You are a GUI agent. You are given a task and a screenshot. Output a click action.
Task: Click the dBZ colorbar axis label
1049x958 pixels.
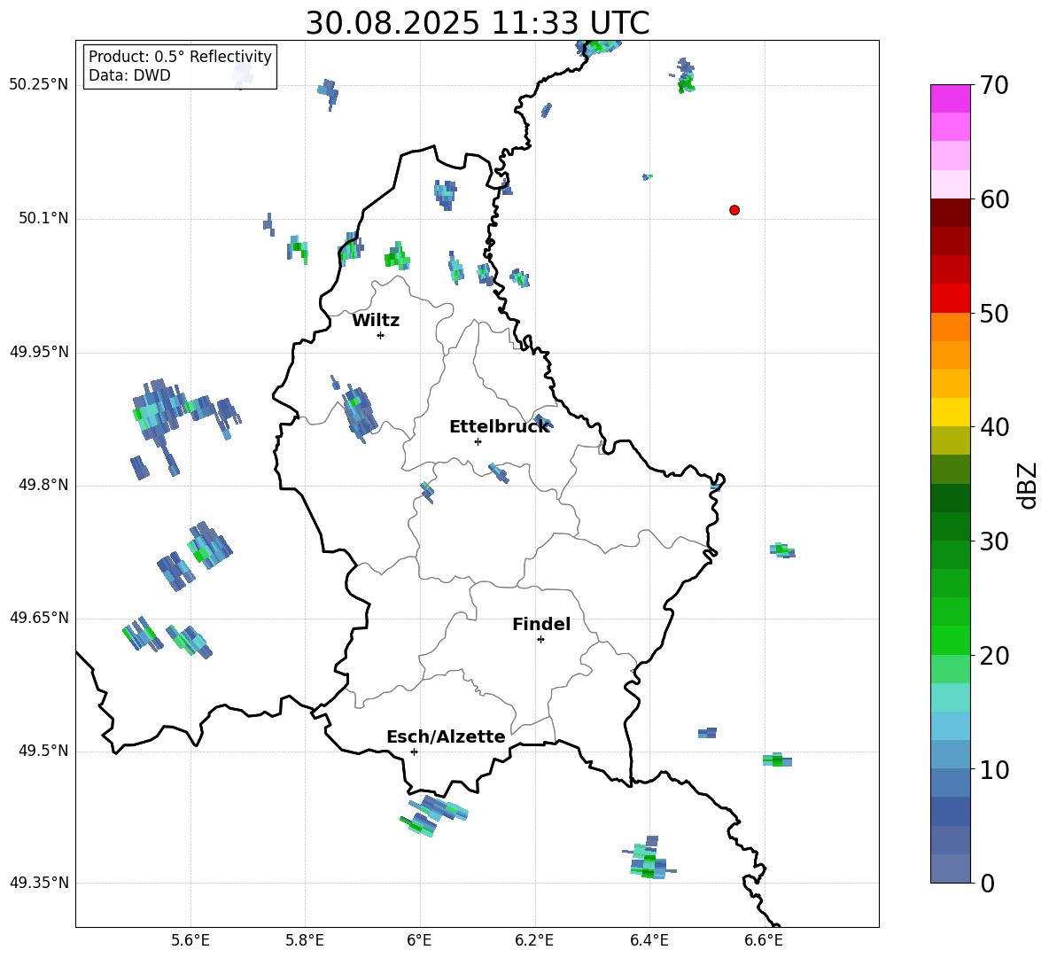[1028, 485]
